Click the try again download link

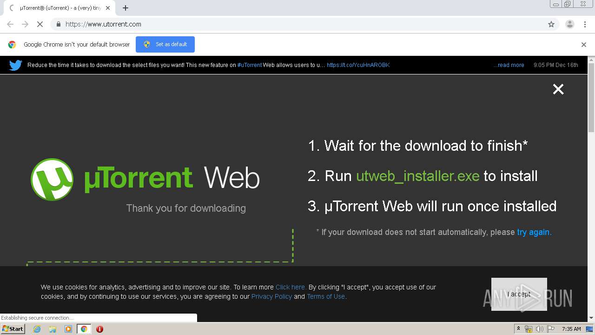[x=533, y=232]
